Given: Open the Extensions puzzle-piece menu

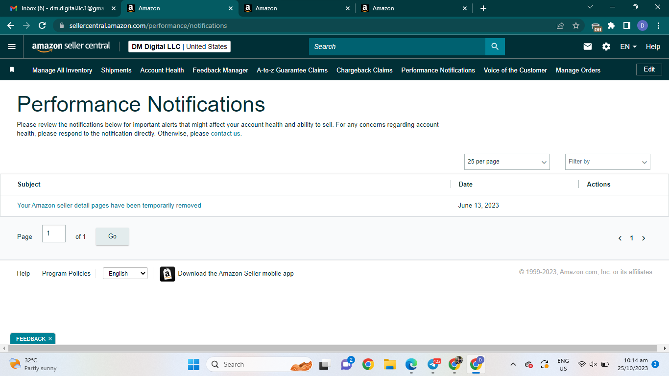Looking at the screenshot, I should point(611,25).
